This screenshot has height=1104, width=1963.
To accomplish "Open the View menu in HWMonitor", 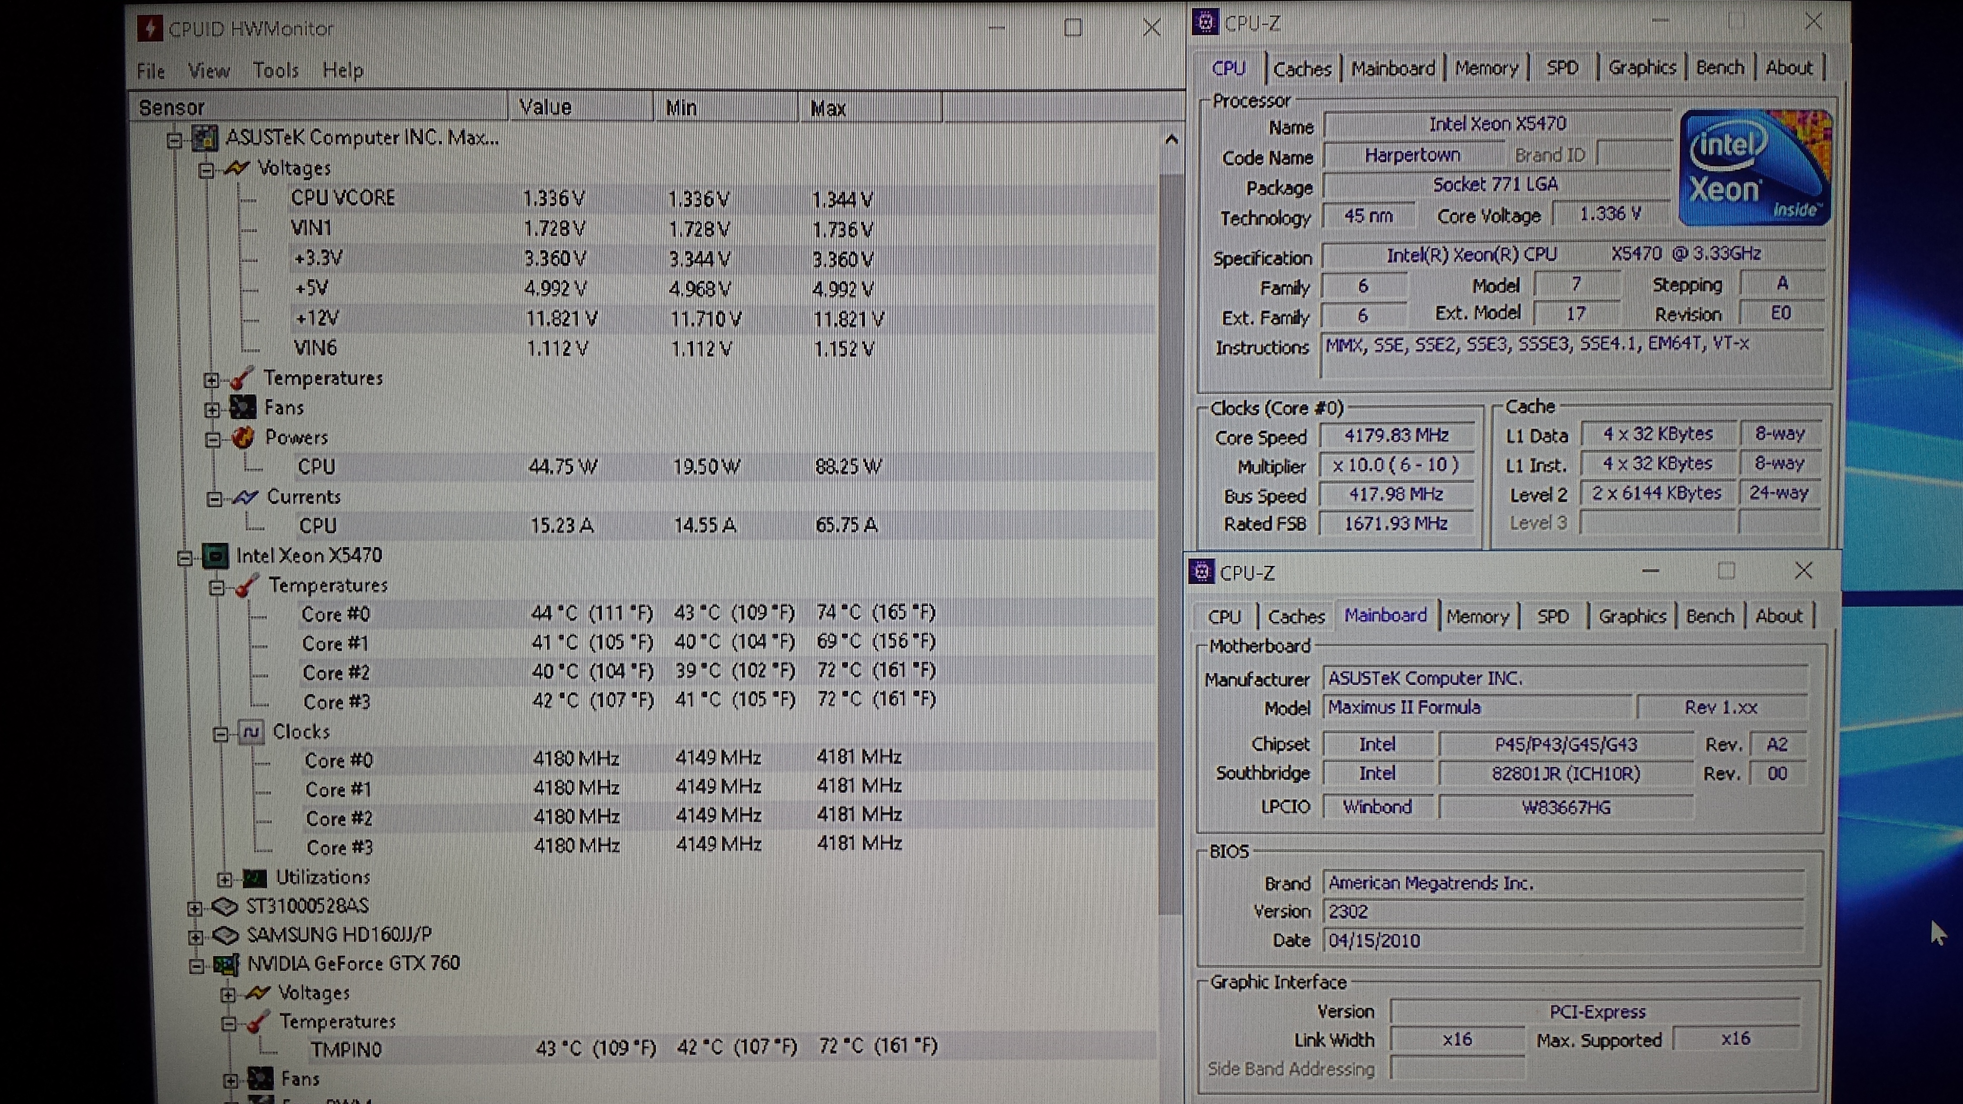I will click(209, 71).
